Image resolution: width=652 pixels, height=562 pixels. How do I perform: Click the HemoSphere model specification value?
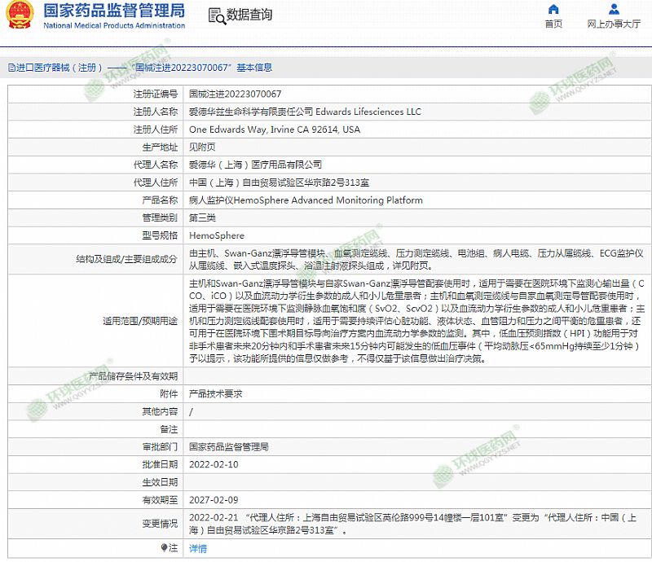point(216,235)
